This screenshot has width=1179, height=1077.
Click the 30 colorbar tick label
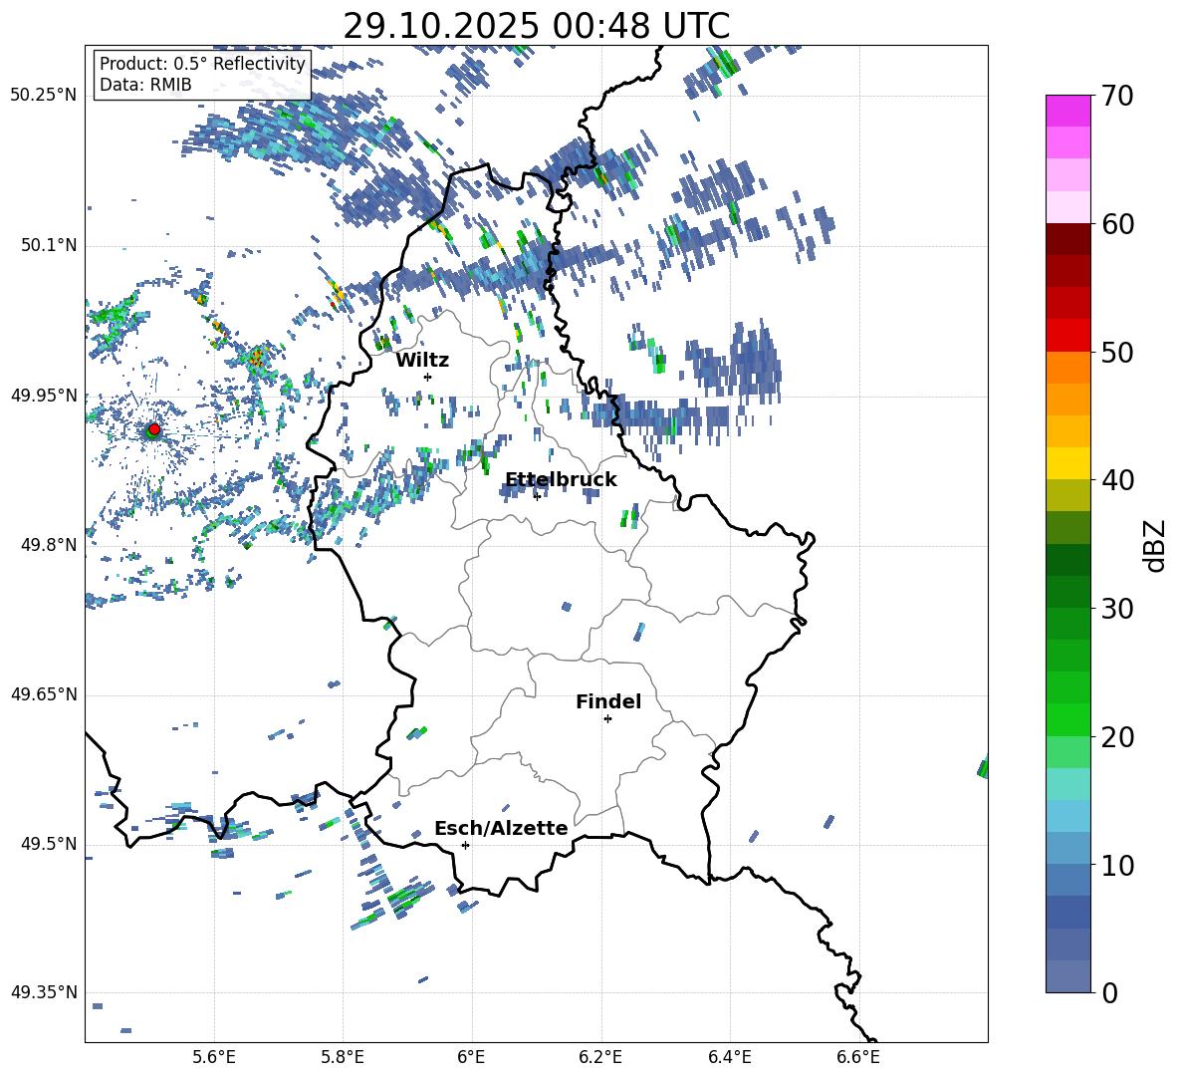point(1117,609)
